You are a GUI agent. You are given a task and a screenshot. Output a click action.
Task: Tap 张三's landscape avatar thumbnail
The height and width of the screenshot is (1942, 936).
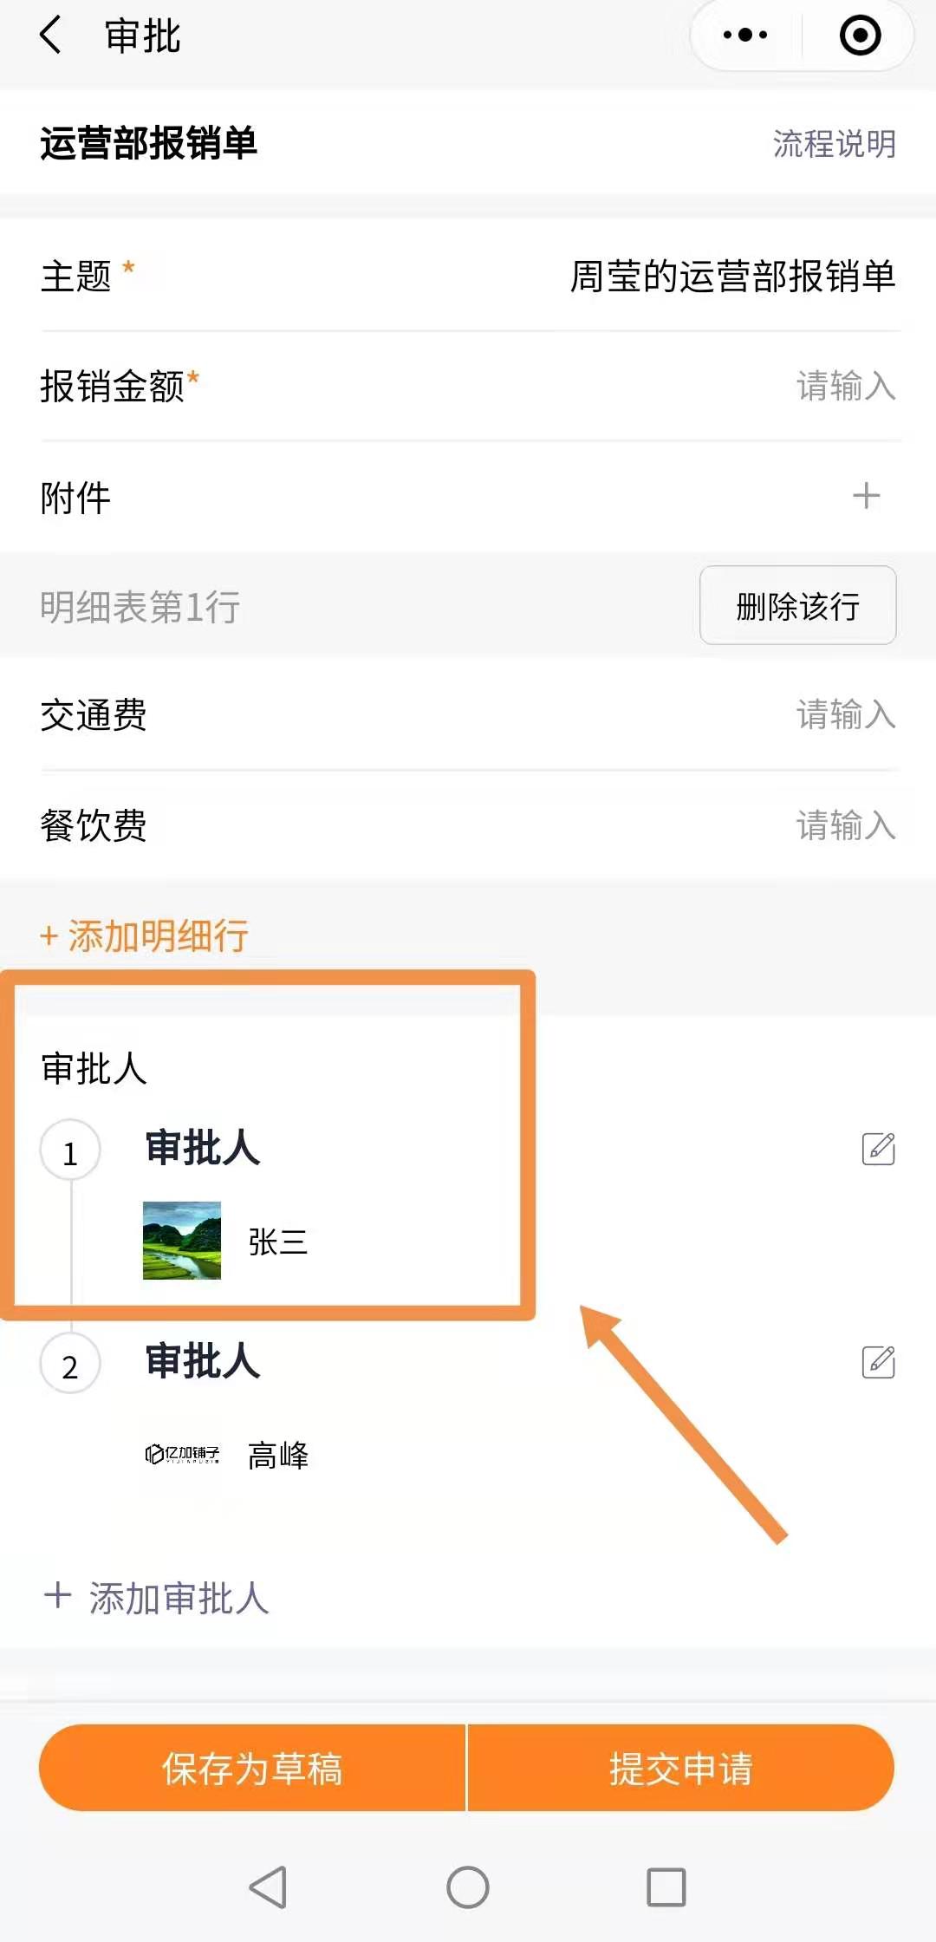tap(182, 1241)
